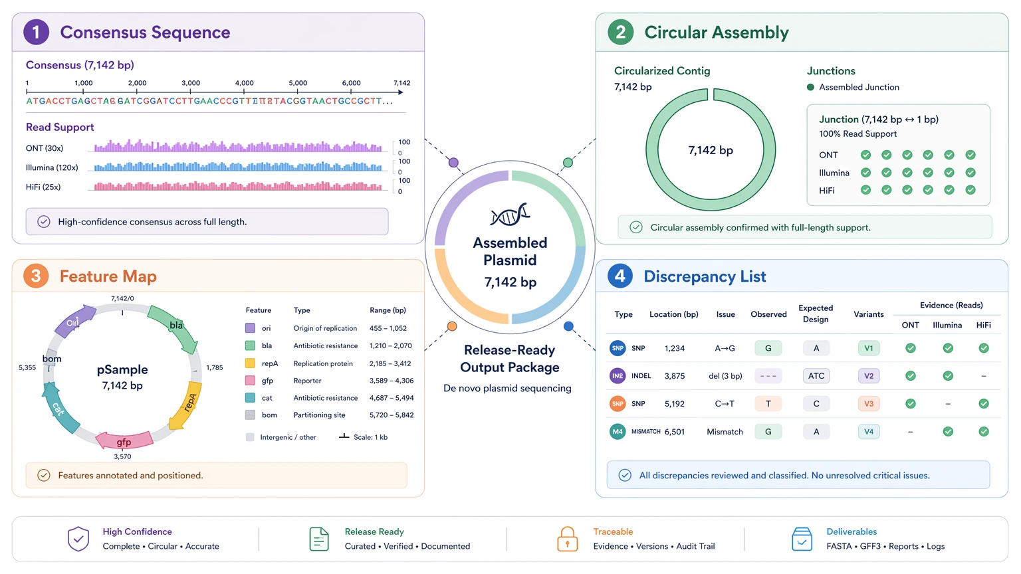
Task: Click the ONT check for INDEL 3,875 row
Action: tap(911, 376)
